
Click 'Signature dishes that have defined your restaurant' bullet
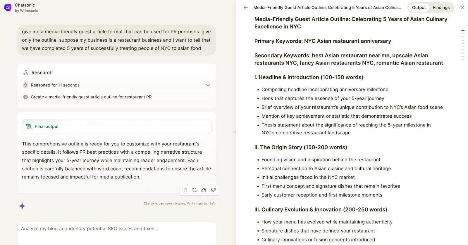pyautogui.click(x=318, y=231)
